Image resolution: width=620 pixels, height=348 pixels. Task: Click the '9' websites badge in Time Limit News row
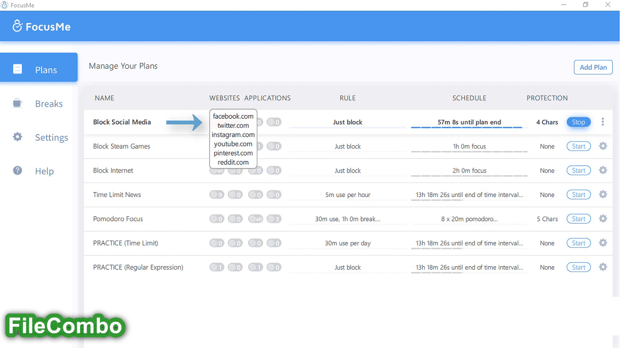[217, 195]
